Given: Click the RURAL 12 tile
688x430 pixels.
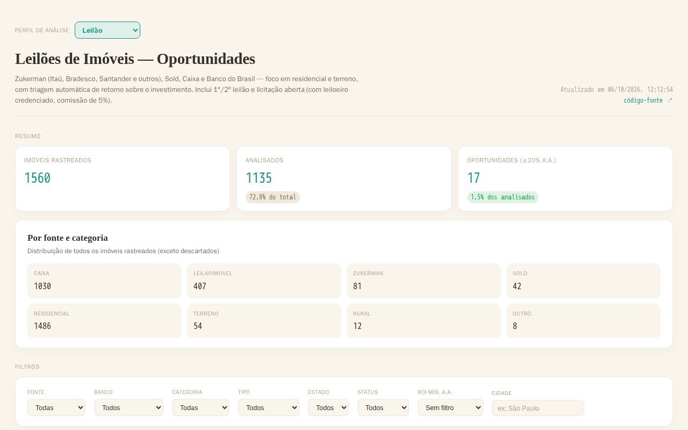Looking at the screenshot, I should point(424,321).
